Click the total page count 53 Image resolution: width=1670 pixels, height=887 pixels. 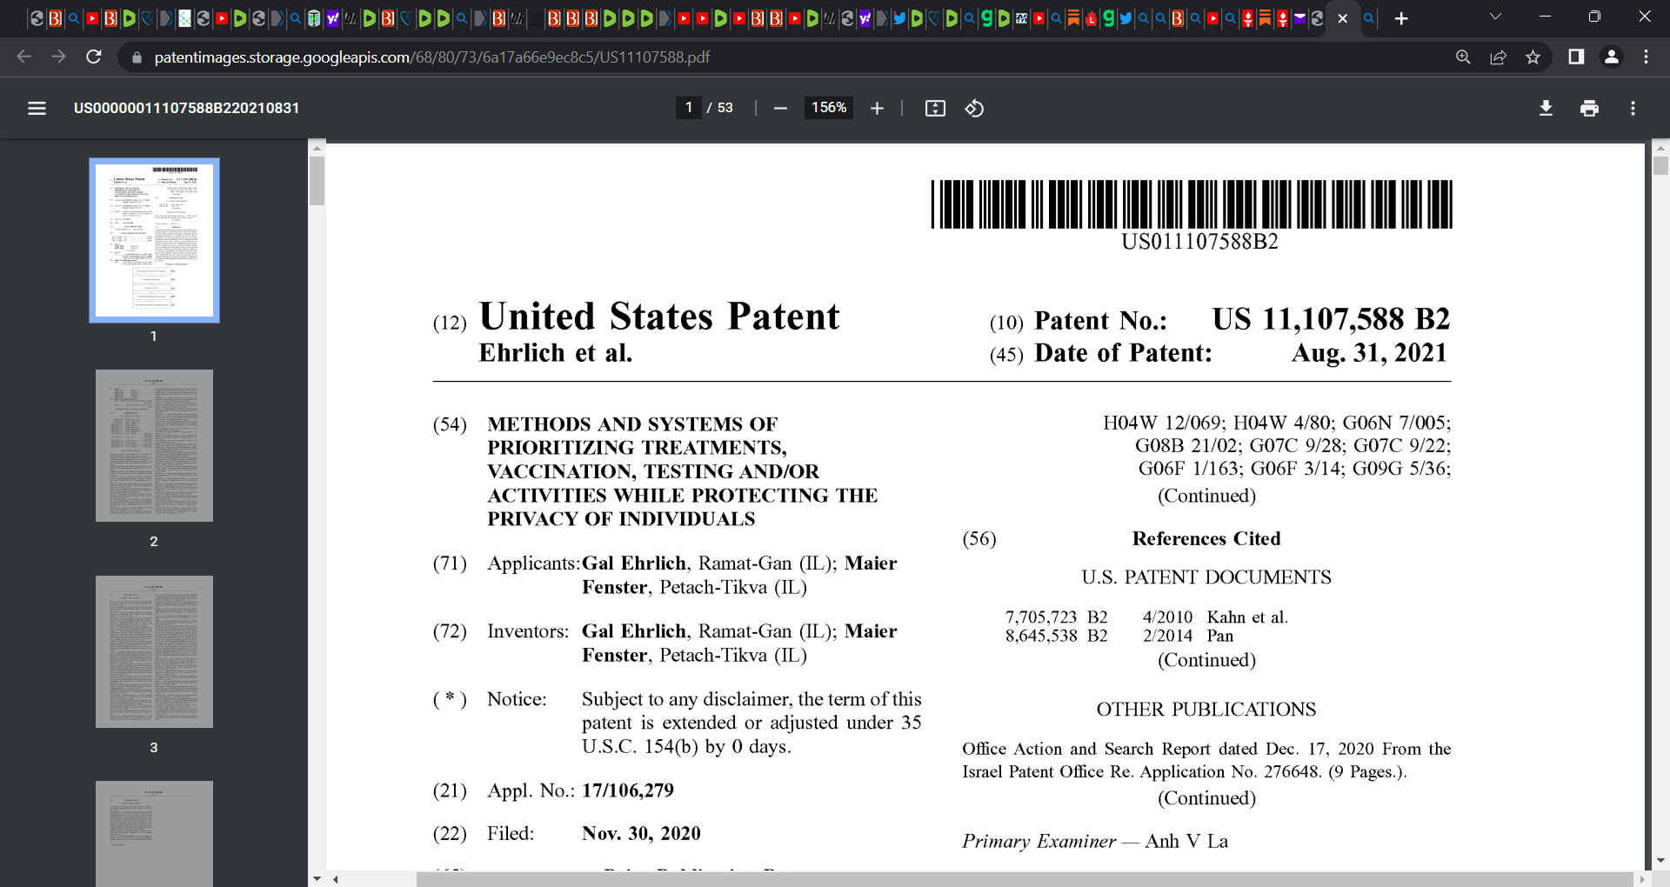(725, 108)
